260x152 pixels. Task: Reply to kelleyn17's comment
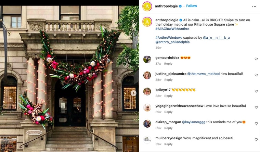click(x=168, y=96)
